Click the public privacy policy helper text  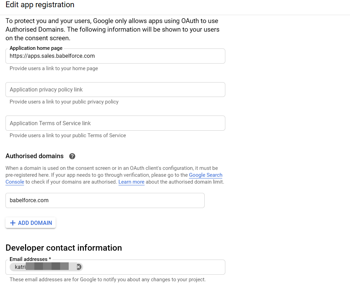[64, 102]
